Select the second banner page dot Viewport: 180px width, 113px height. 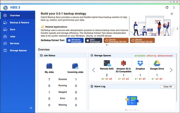click(108, 45)
